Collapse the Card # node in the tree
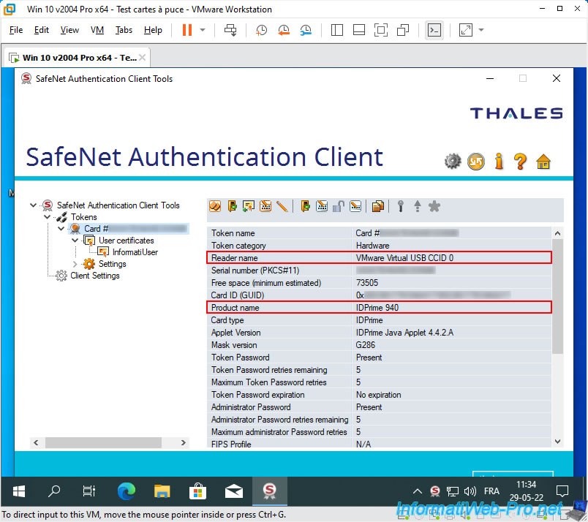The height and width of the screenshot is (522, 588). click(61, 228)
